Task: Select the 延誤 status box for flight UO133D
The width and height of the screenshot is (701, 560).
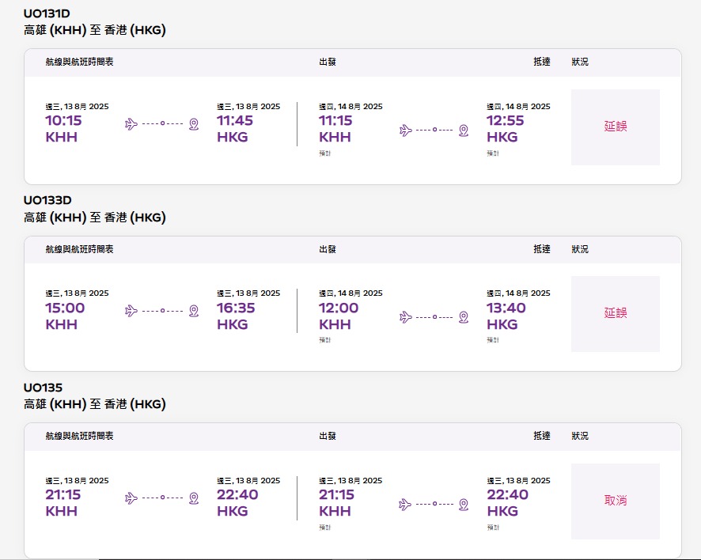Action: pyautogui.click(x=616, y=314)
